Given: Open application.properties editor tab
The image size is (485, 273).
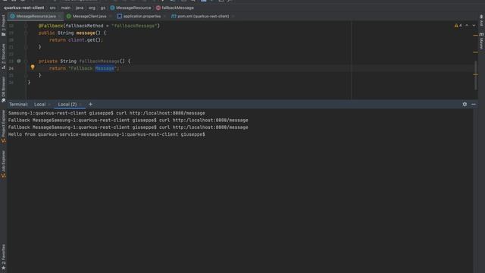Looking at the screenshot, I should (142, 16).
